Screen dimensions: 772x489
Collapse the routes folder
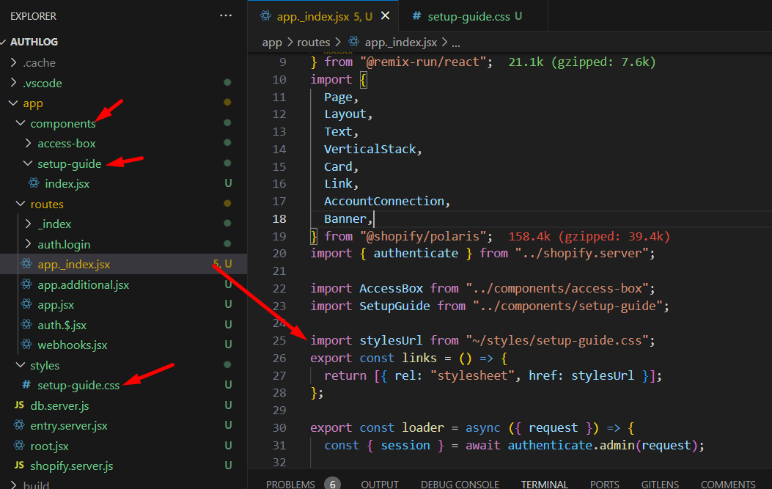(x=21, y=204)
